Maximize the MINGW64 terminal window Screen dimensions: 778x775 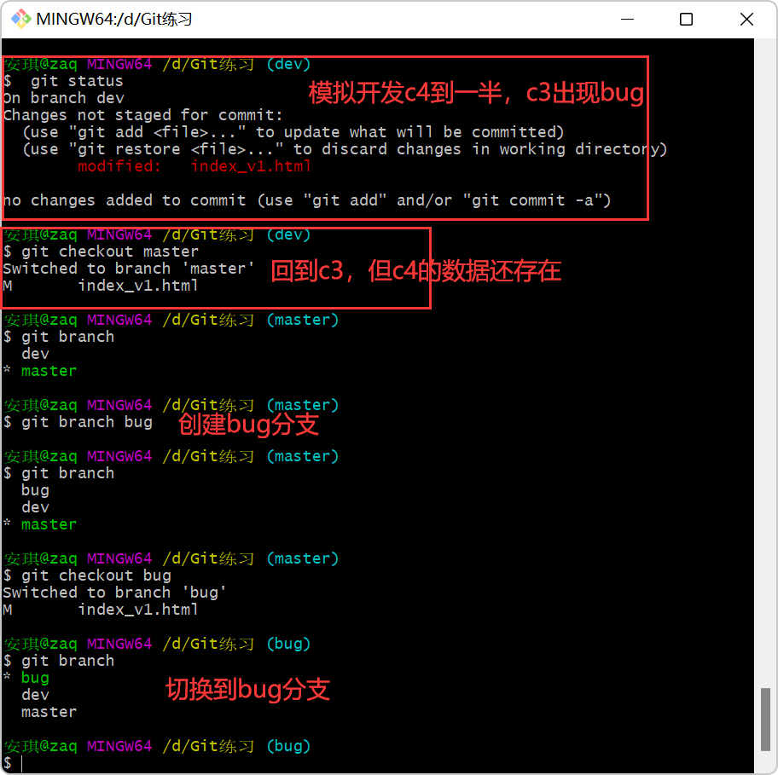click(686, 20)
